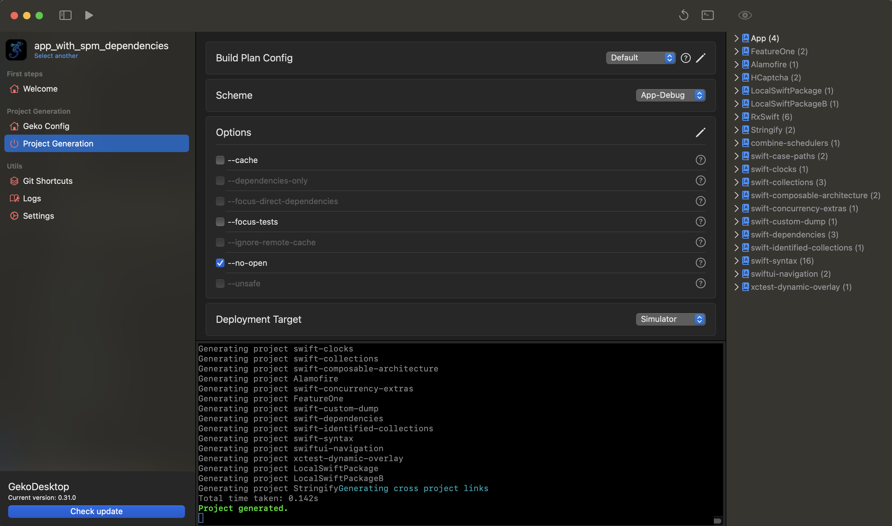Image resolution: width=892 pixels, height=526 pixels.
Task: Check the --focus-tests option
Action: coord(220,222)
